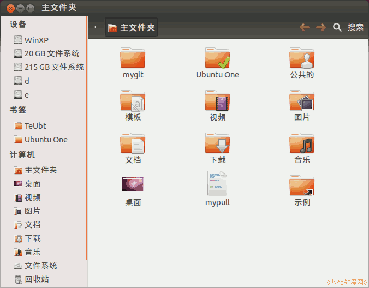Open the 音乐 music folder icon
Image resolution: width=369 pixels, height=288 pixels.
[302, 143]
